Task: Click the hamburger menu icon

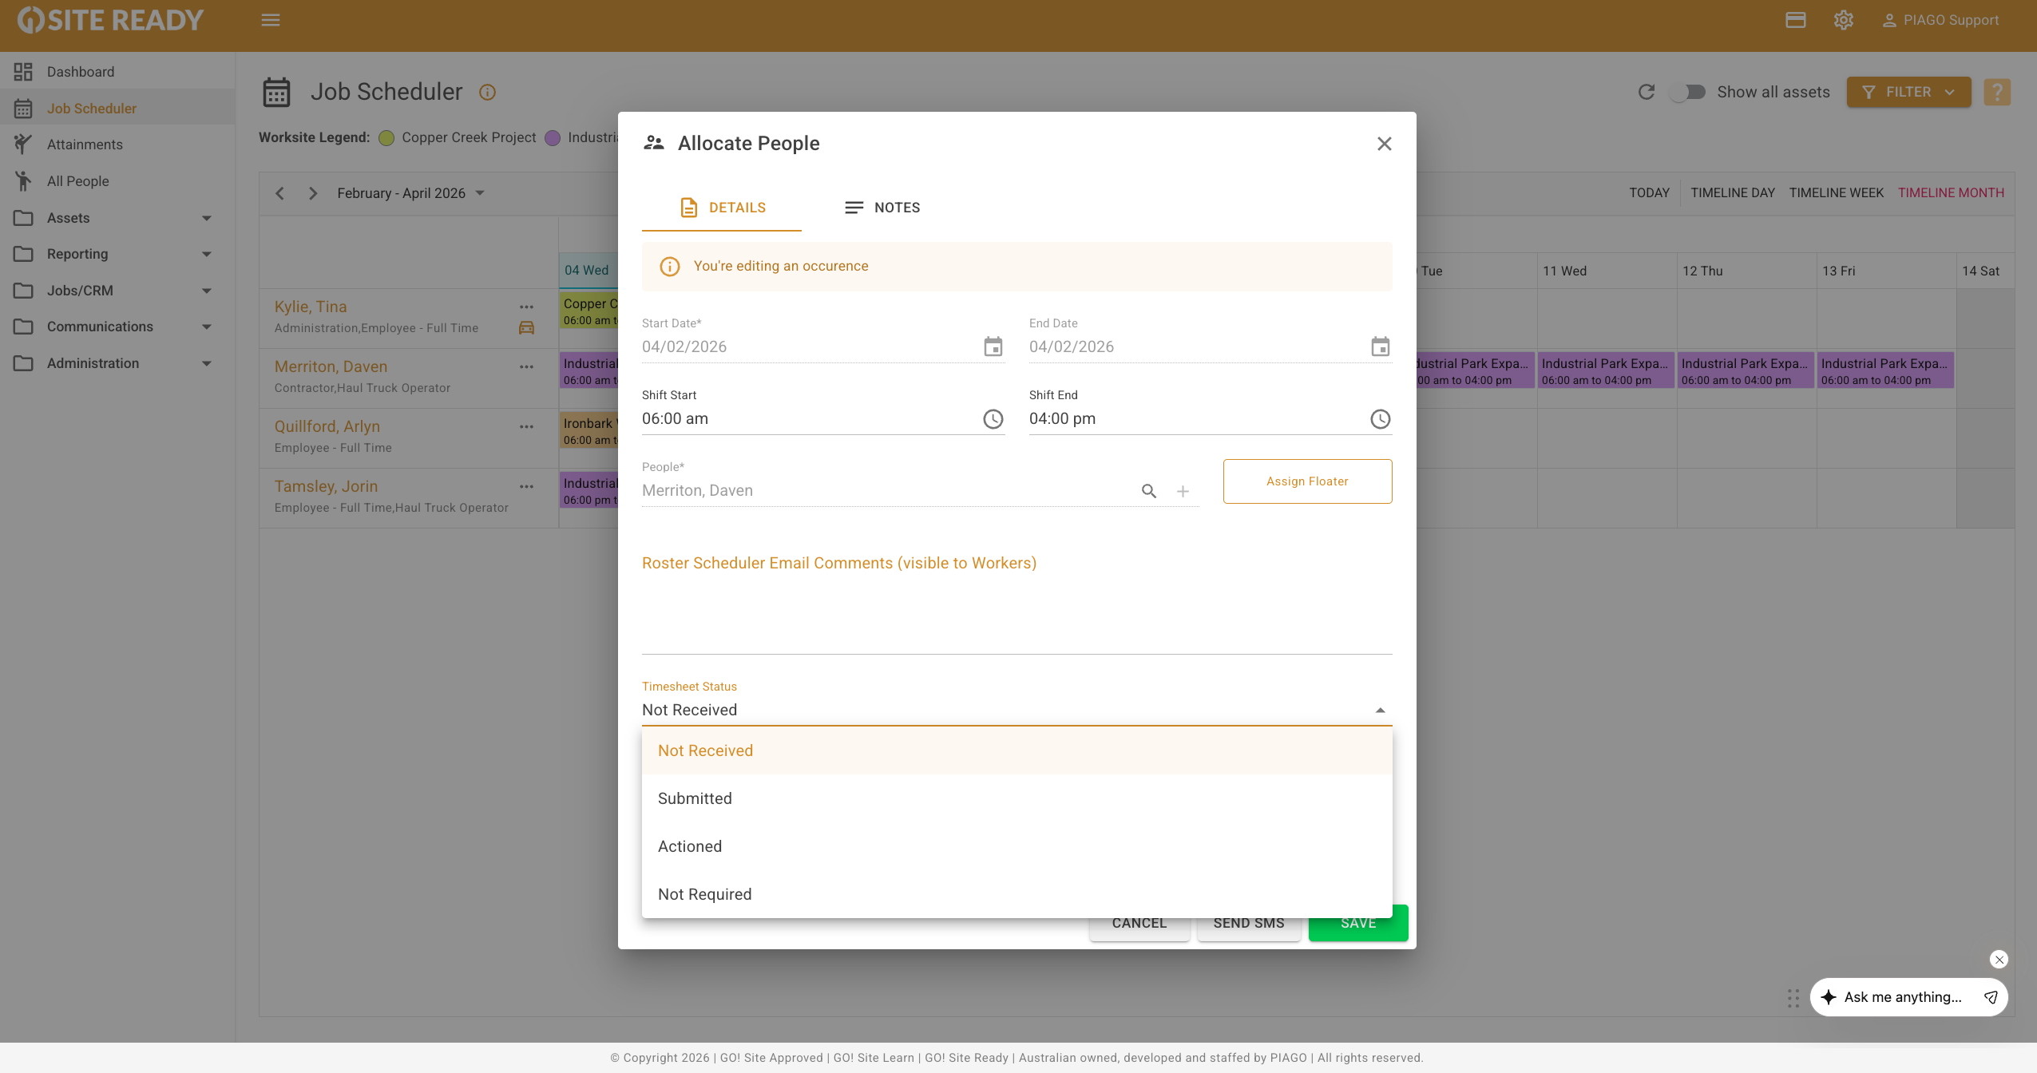Action: coord(271,20)
